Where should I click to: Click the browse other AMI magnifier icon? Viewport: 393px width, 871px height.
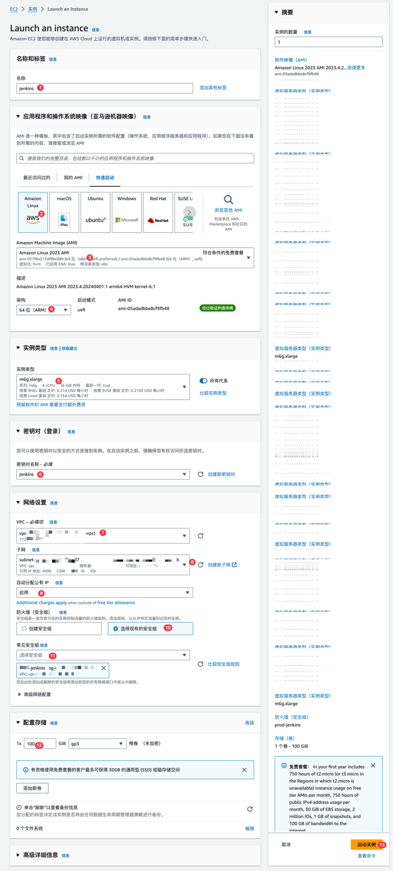[228, 199]
